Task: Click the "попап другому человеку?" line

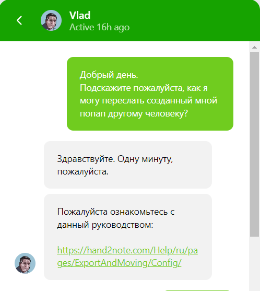Action: click(134, 113)
